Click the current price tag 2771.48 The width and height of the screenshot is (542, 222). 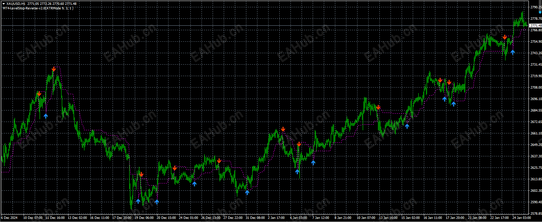pos(535,26)
